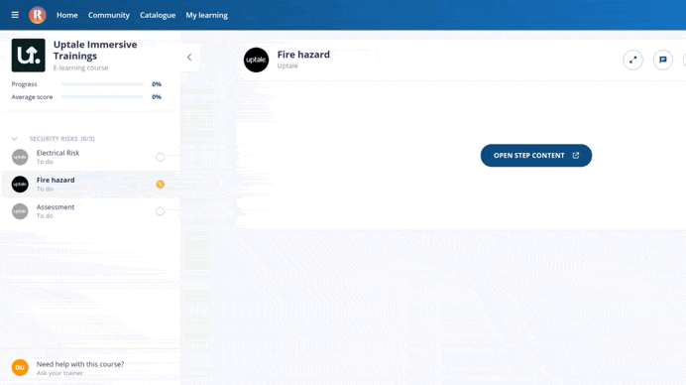Click Need help with this course
Screen dimensions: 686x385
(x=80, y=364)
